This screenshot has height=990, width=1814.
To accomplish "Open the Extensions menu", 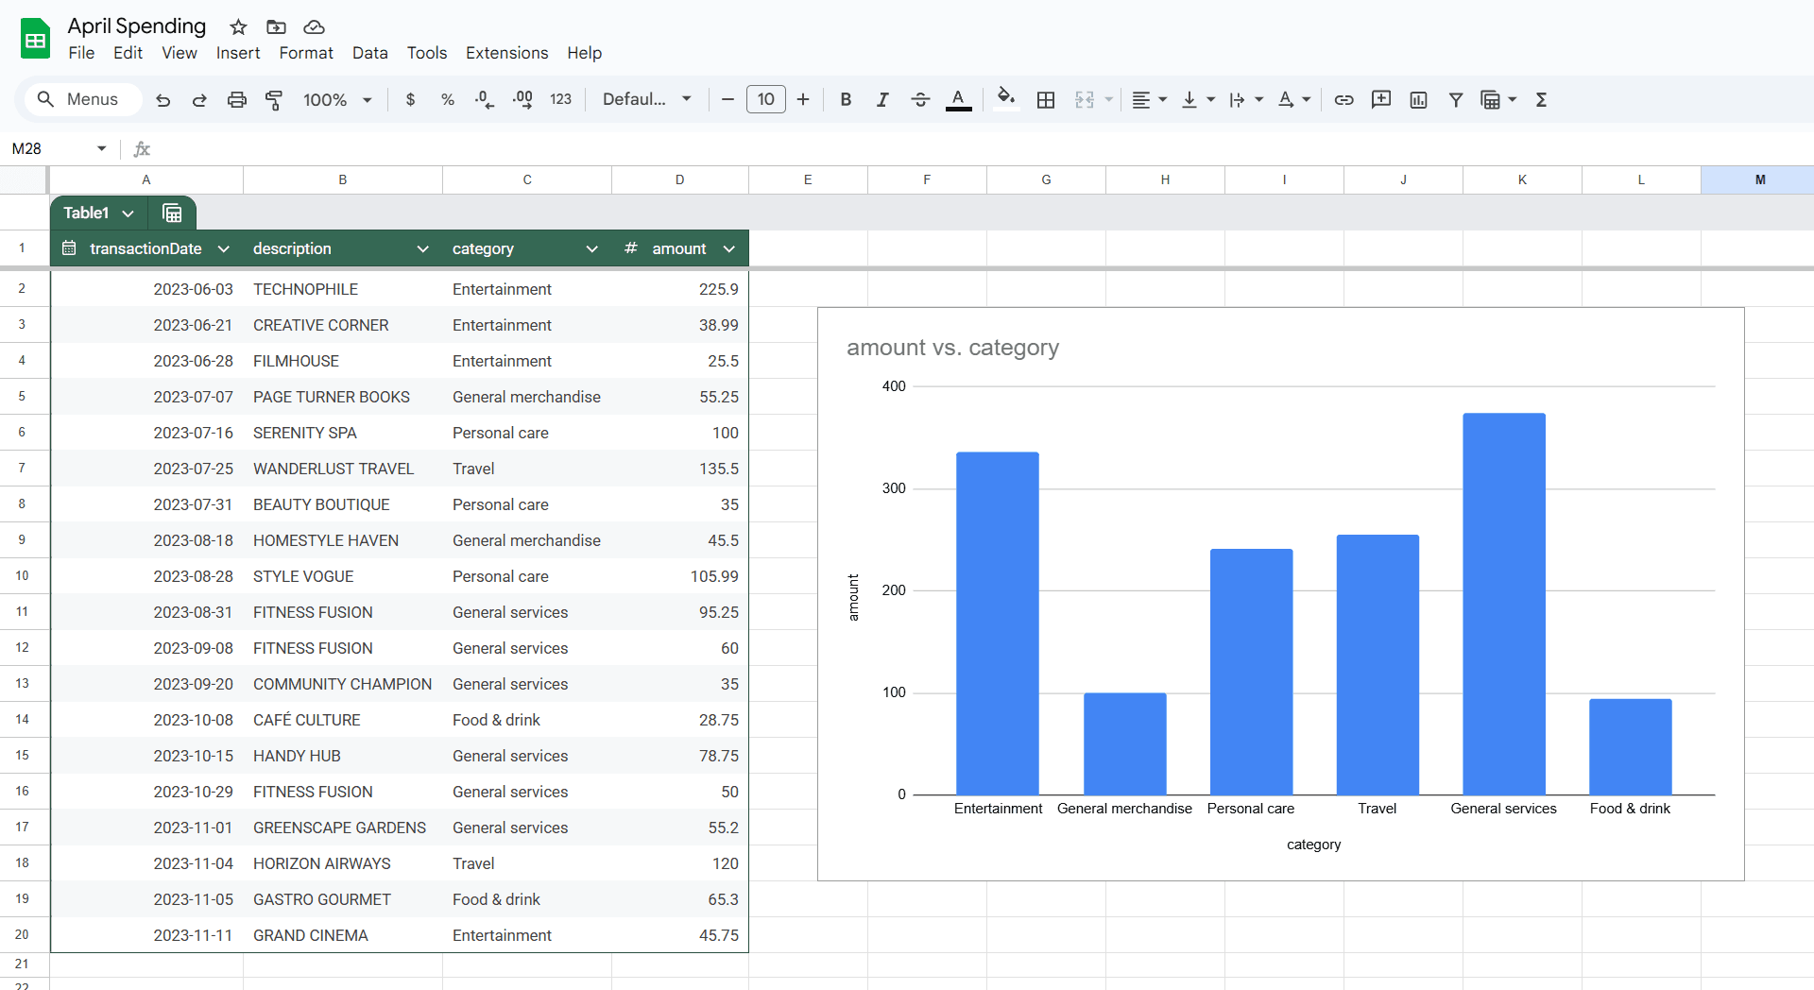I will [x=506, y=53].
